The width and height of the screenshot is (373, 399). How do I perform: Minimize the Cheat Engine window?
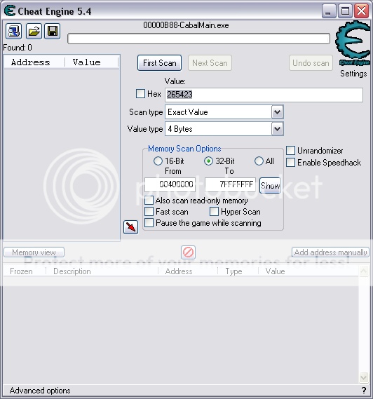pos(329,11)
